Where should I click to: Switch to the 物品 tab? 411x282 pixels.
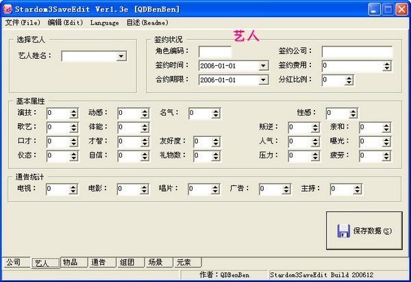tap(70, 262)
